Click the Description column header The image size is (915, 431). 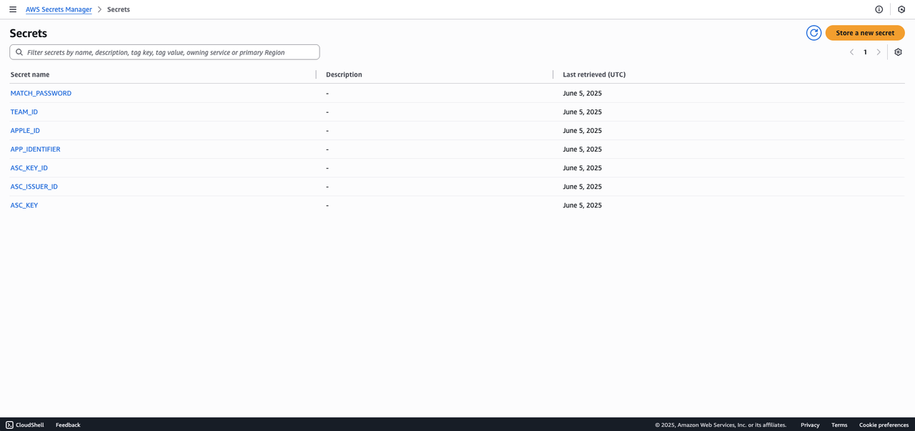[344, 74]
